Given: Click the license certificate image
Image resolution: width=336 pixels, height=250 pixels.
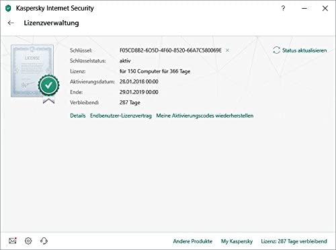Looking at the screenshot, I should click(35, 74).
